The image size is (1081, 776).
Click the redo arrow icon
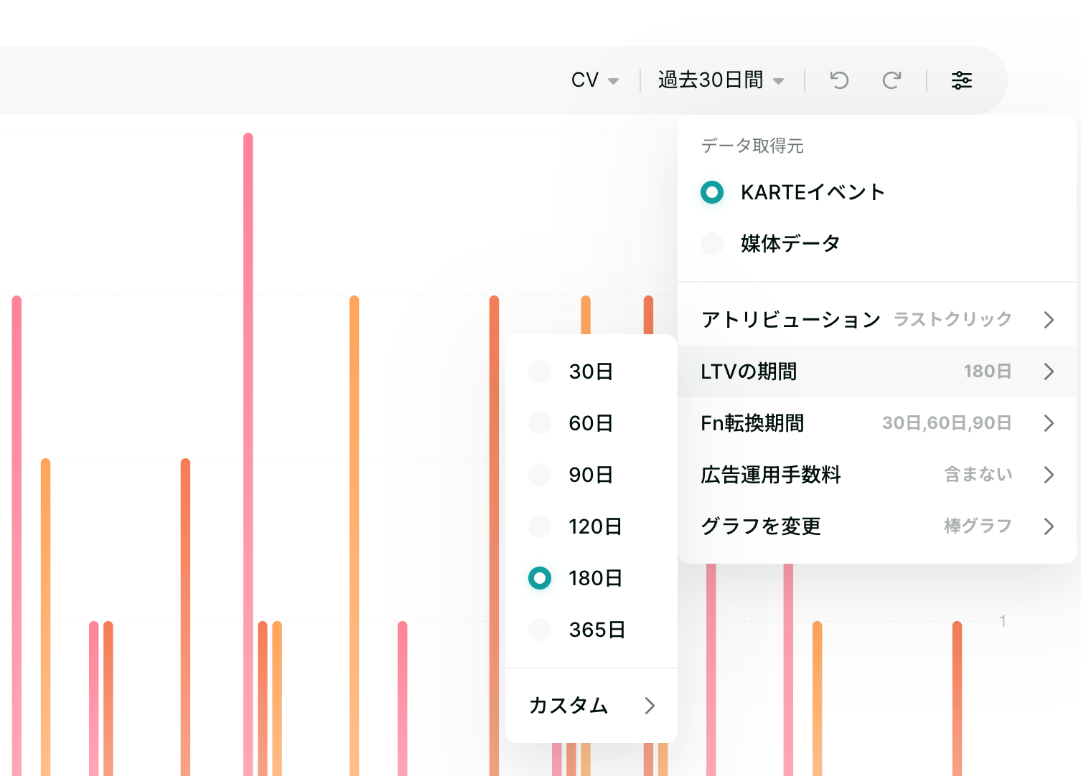pyautogui.click(x=892, y=80)
